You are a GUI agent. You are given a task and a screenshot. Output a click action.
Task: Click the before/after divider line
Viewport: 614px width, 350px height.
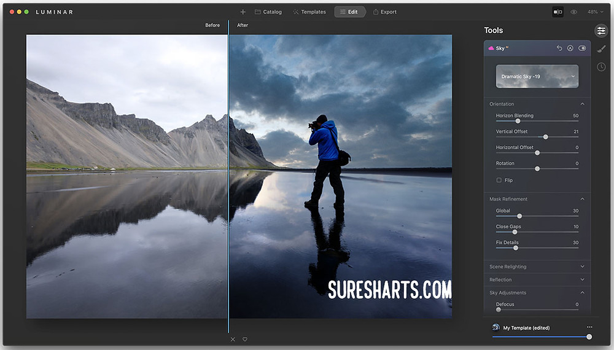pos(228,176)
